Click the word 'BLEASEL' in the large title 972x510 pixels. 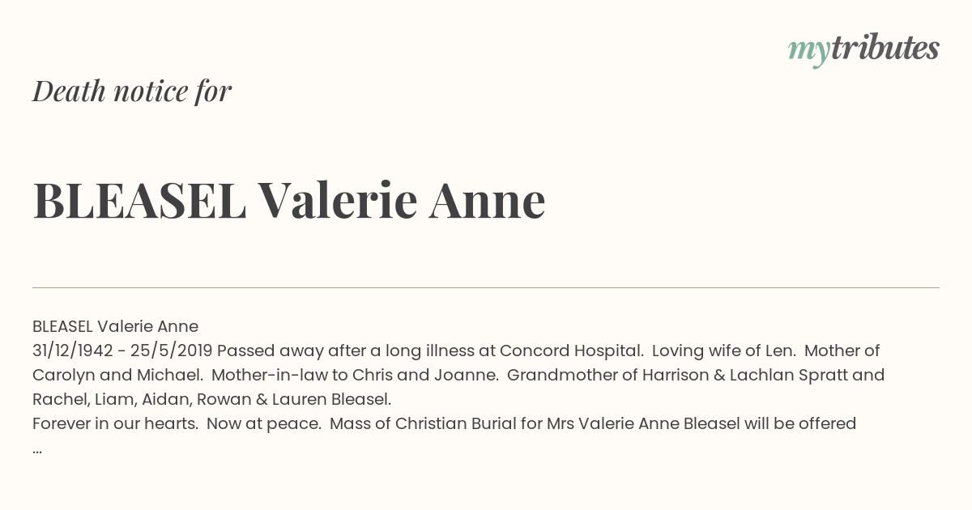coord(139,201)
